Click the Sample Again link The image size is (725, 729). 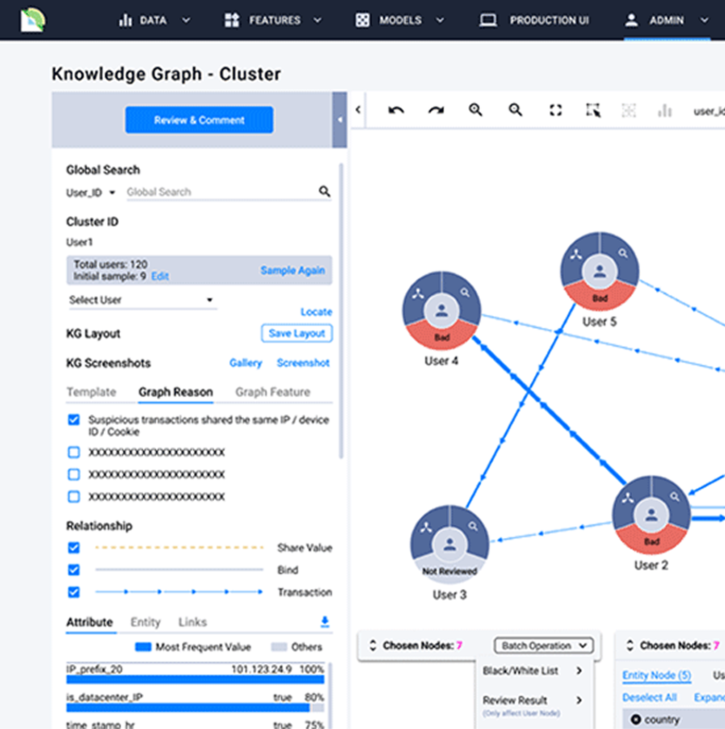point(293,270)
